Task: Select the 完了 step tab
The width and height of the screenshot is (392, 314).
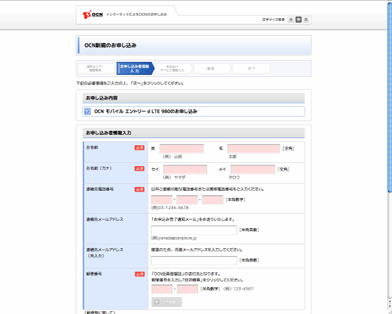Action: pos(251,68)
